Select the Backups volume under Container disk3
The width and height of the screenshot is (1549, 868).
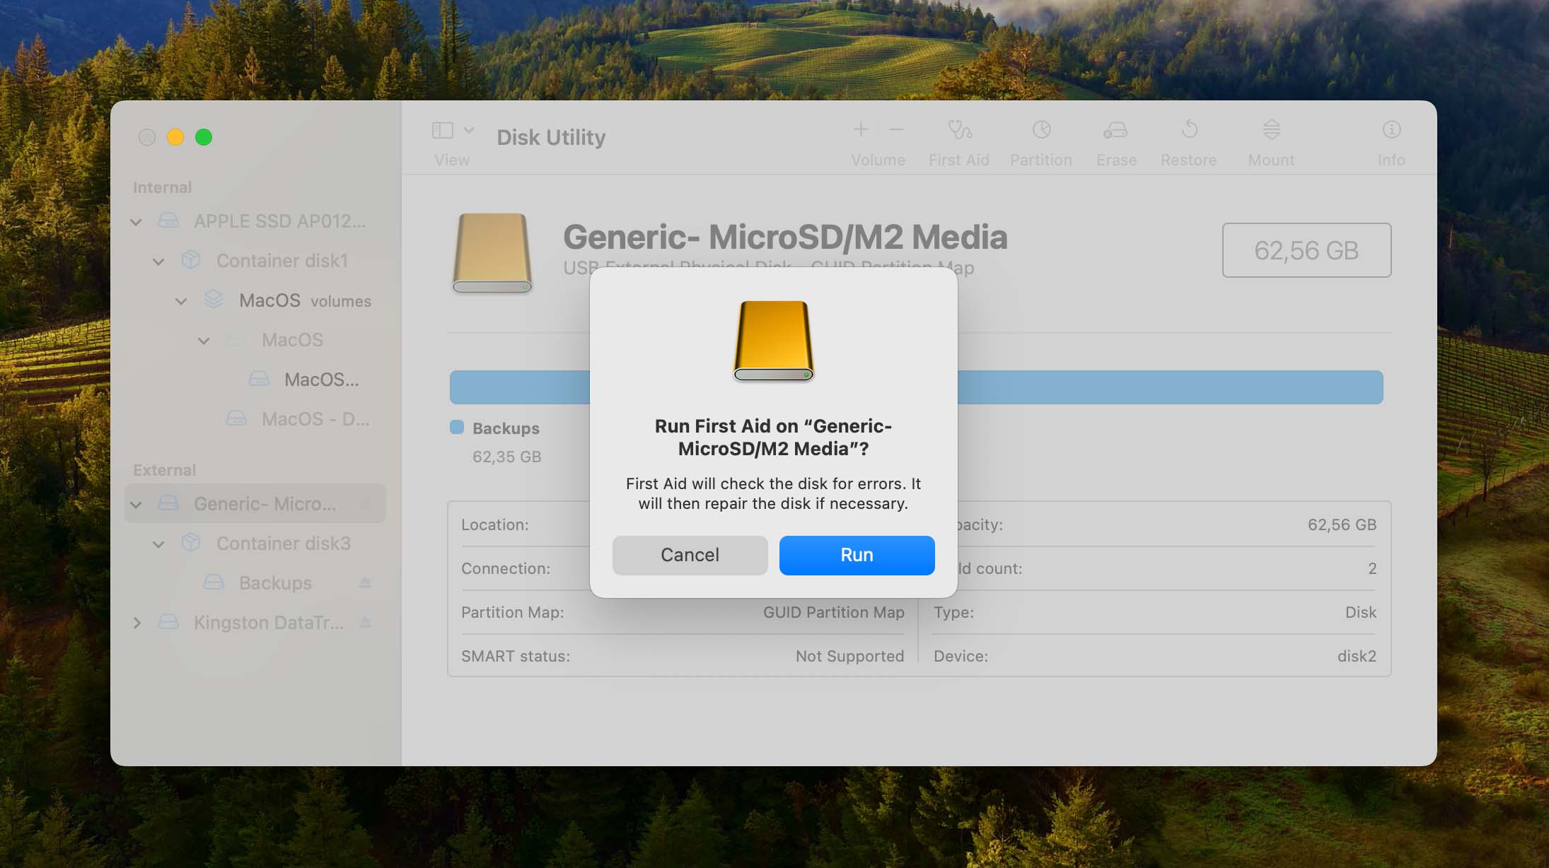274,582
